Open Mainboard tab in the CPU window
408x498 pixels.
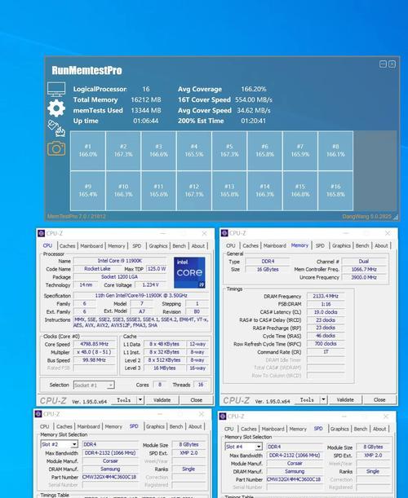click(91, 246)
